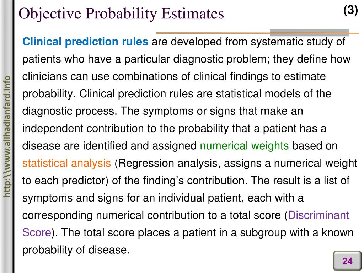Click the phrase "statistical models"
This screenshot has width=364, height=273.
point(247,94)
